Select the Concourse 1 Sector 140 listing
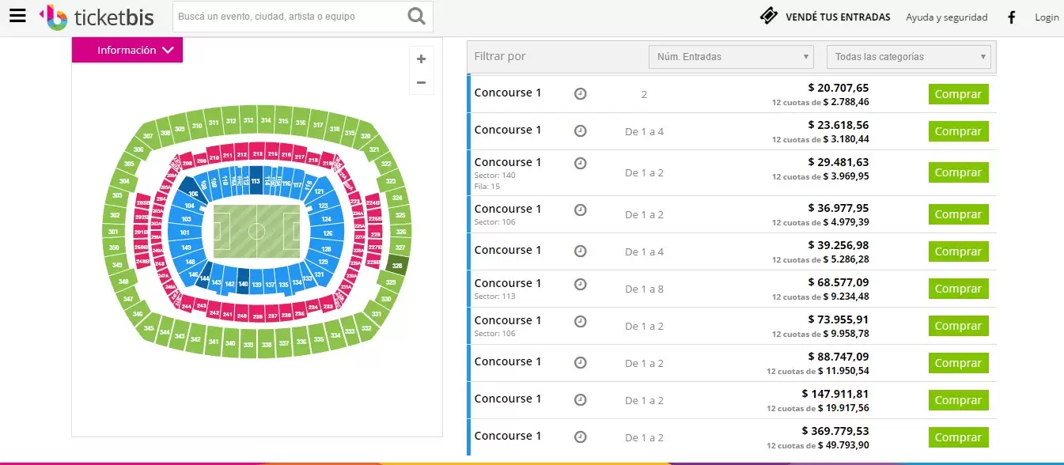 point(508,163)
